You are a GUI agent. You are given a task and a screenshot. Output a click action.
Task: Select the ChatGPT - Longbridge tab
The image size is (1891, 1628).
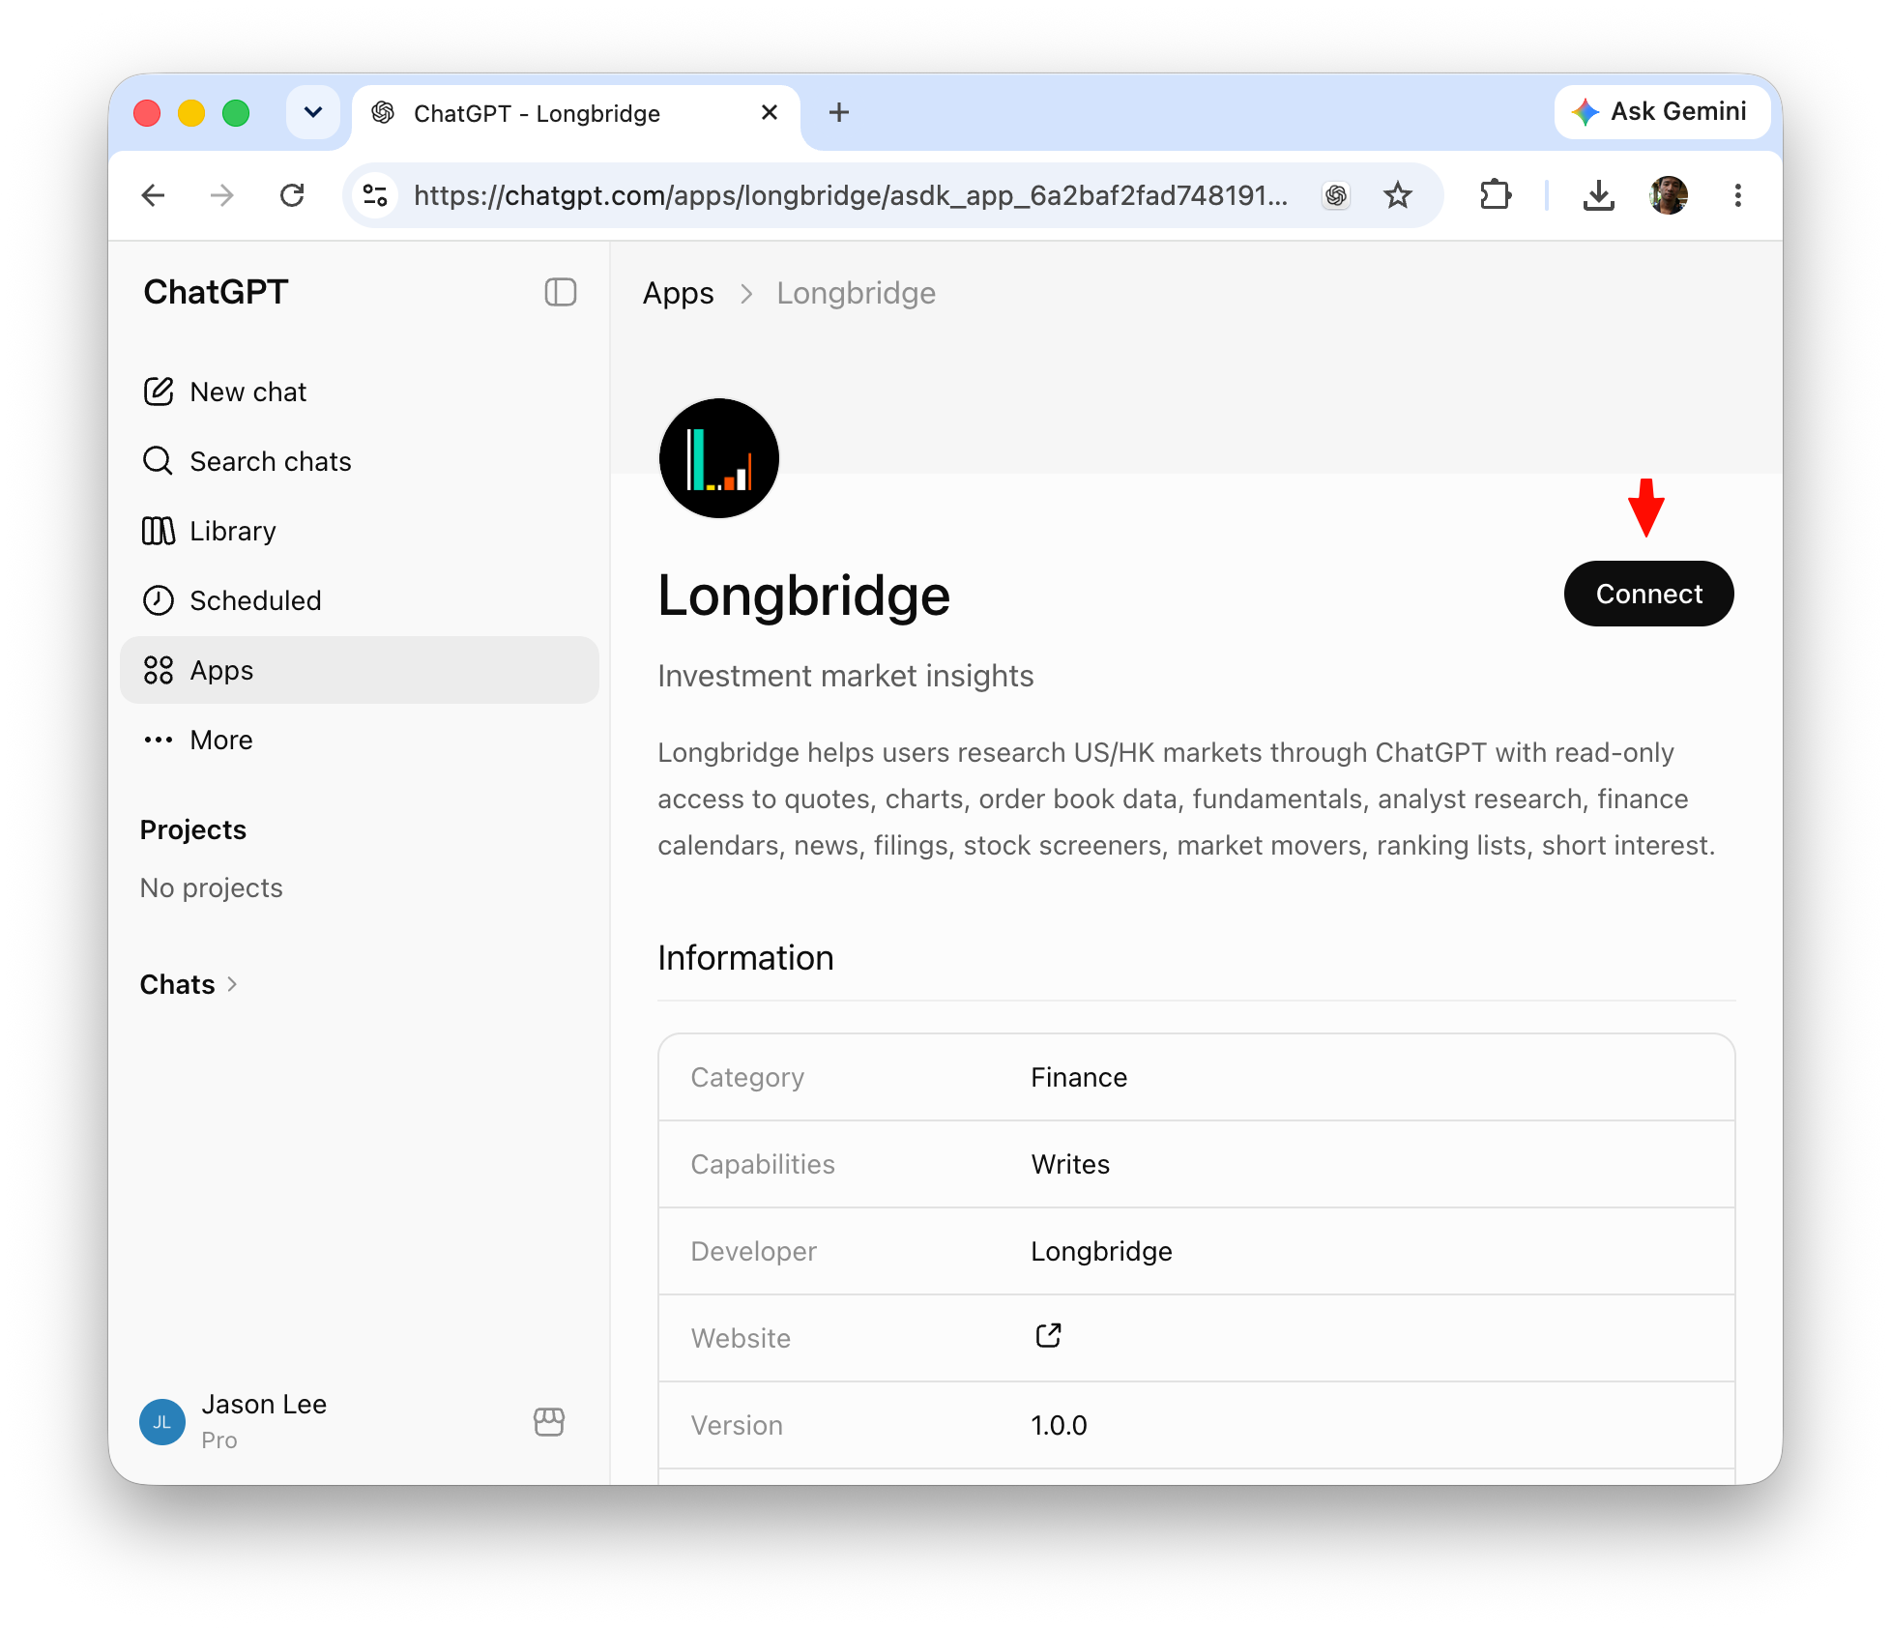coord(576,114)
